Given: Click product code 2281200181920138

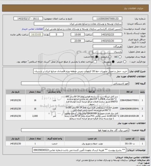Looking at the screenshot, I should click(129, 116).
